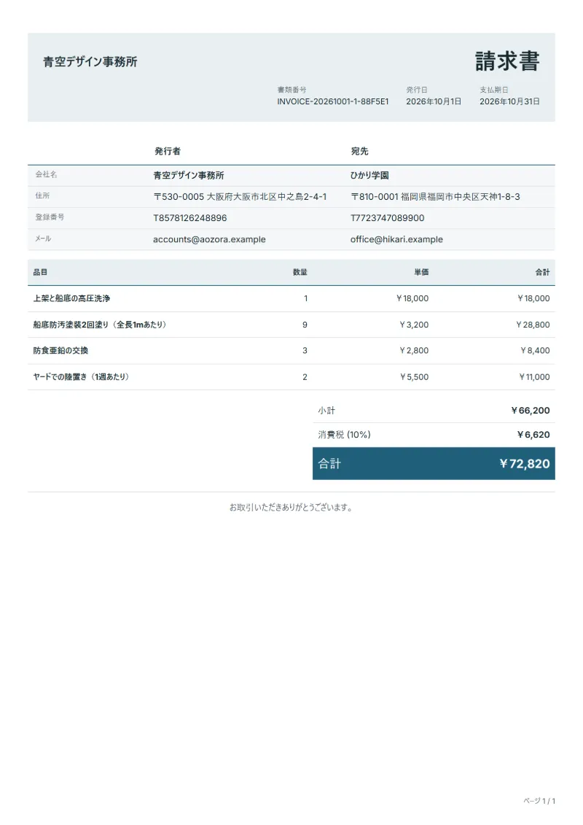Click the 小計 label

[326, 411]
